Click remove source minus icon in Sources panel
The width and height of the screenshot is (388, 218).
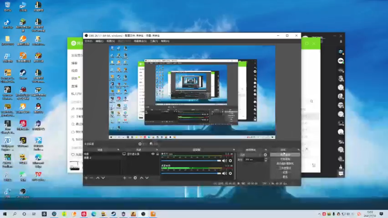click(130, 178)
